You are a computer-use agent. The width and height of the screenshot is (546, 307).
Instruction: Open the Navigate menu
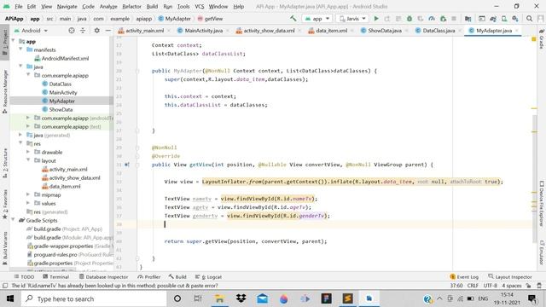[x=67, y=6]
